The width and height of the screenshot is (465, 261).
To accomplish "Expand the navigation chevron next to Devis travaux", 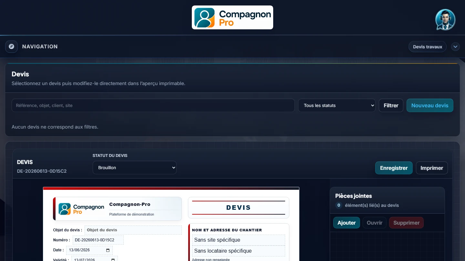I will click(x=455, y=47).
